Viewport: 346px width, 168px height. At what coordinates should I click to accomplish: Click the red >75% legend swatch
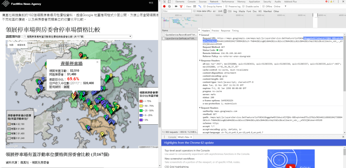point(141,101)
